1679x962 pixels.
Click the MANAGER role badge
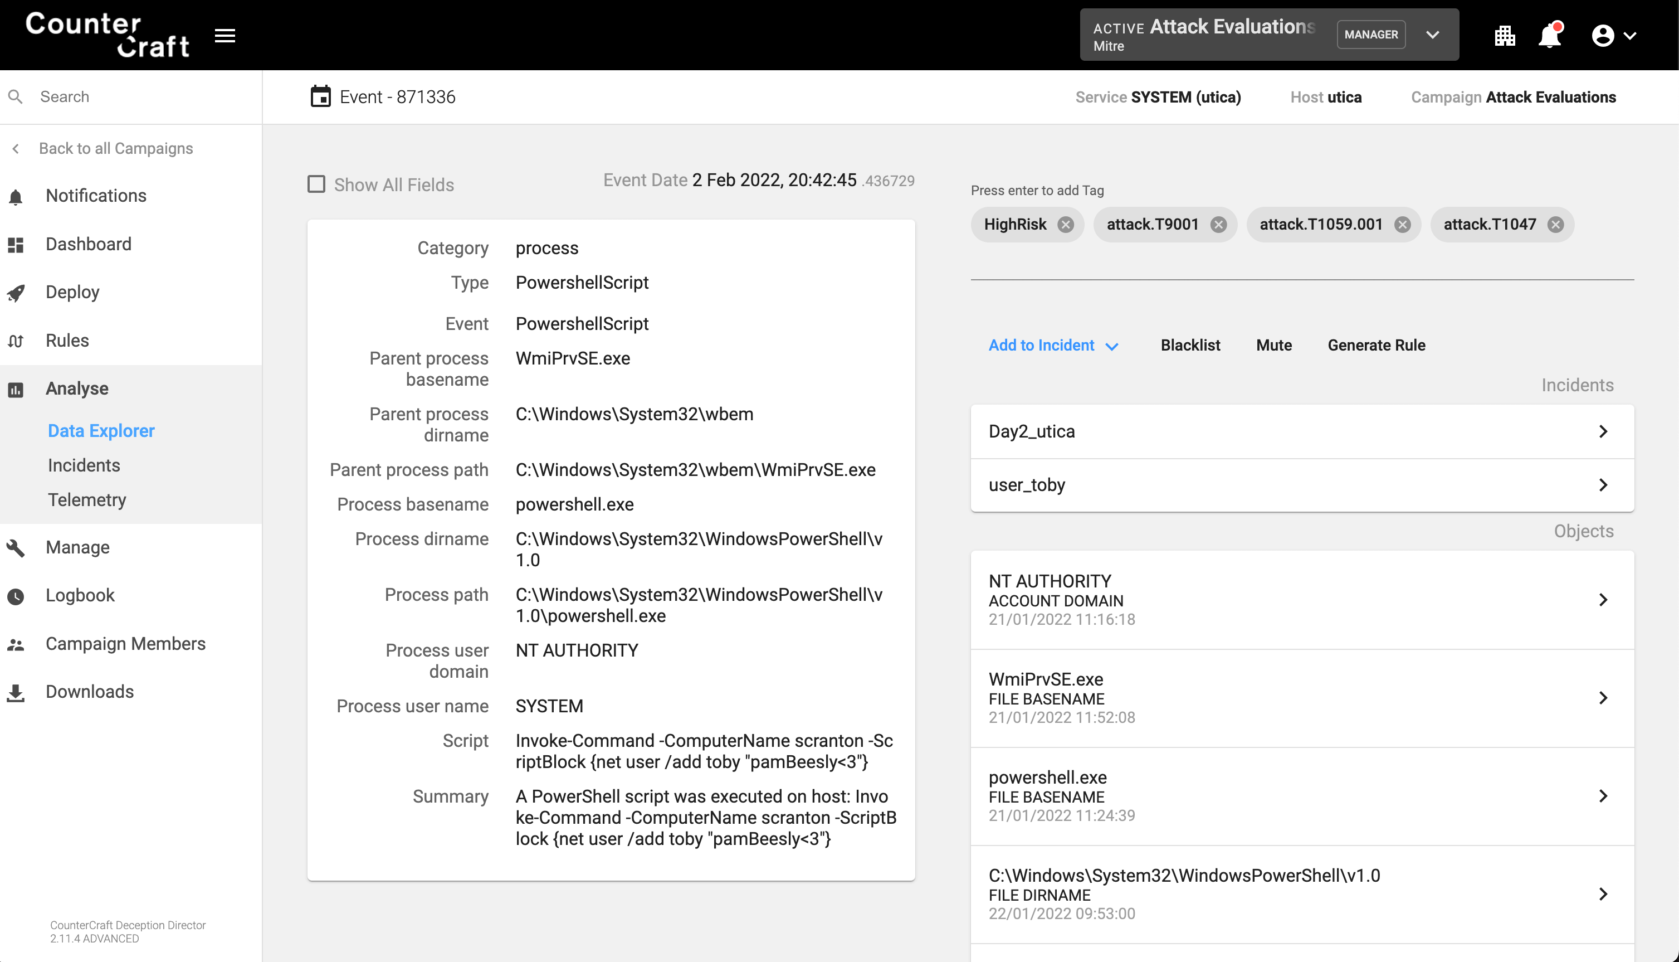click(1371, 35)
